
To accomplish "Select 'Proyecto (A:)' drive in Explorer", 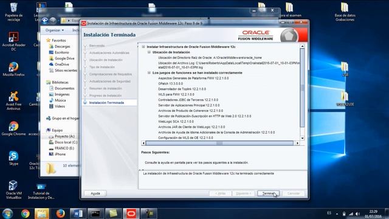I will coord(64,136).
